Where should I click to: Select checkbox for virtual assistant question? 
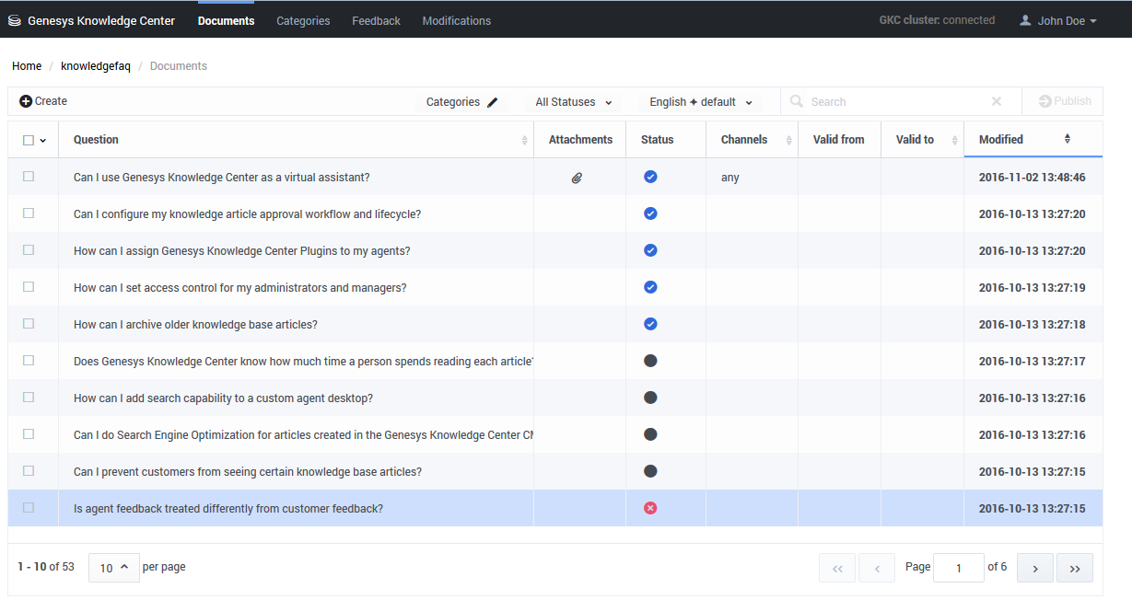[x=29, y=177]
